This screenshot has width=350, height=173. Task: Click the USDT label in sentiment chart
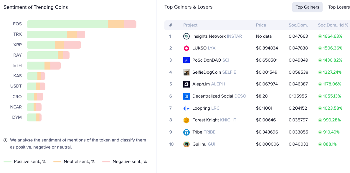tap(16, 86)
